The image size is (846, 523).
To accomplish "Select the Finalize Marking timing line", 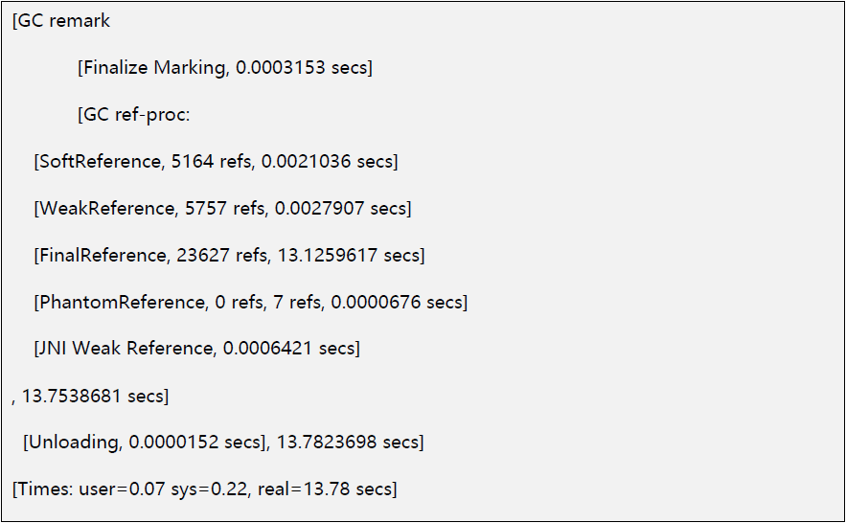I will [225, 67].
